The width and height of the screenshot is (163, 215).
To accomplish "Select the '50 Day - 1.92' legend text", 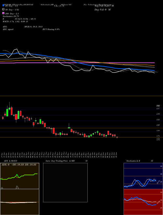I will click(x=12, y=10).
